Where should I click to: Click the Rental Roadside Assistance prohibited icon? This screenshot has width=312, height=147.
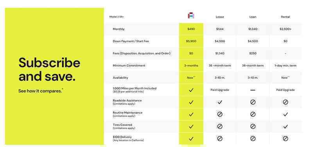285,102
